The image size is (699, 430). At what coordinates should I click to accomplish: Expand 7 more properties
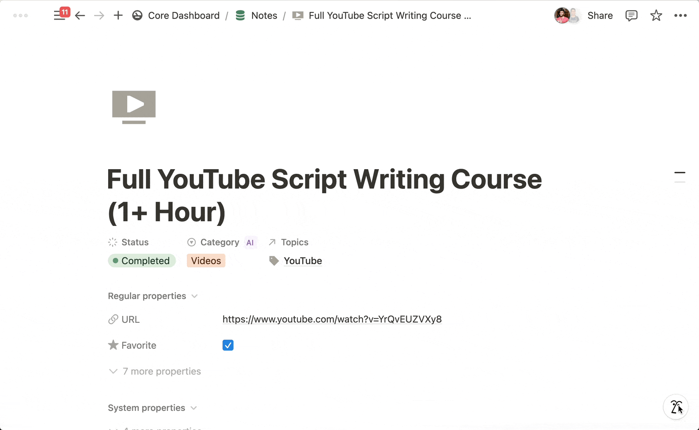(155, 371)
